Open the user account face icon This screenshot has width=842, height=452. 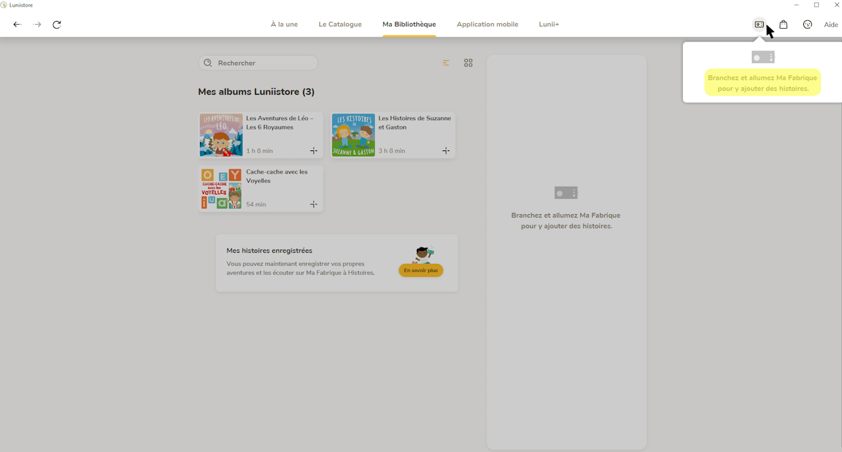(x=808, y=24)
